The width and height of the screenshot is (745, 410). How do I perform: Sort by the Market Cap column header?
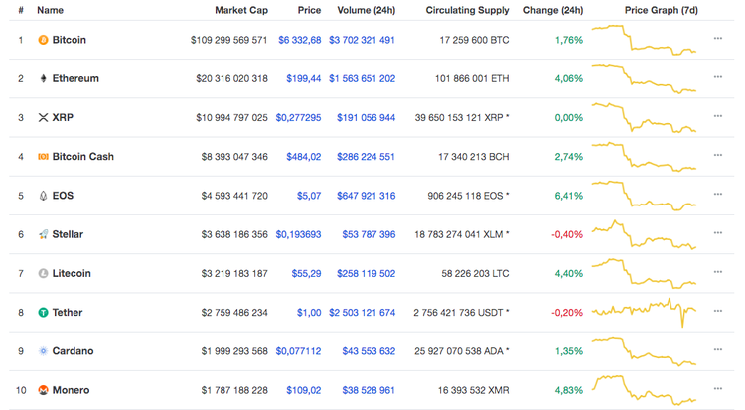[x=241, y=10]
